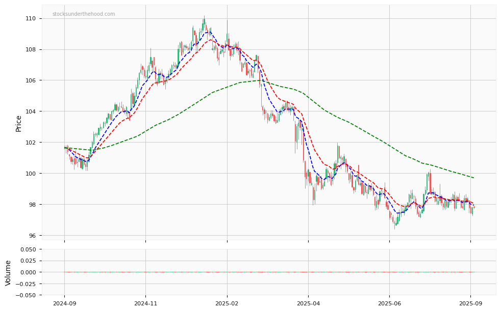This screenshot has width=501, height=311.
Task: Click the −0.025 volume axis label
Action: (x=27, y=284)
